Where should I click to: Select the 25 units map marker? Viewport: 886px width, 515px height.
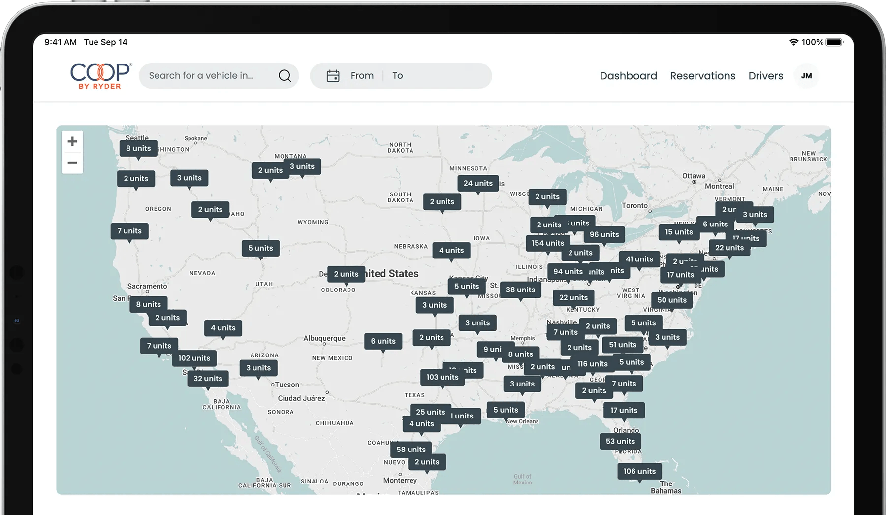pyautogui.click(x=431, y=413)
